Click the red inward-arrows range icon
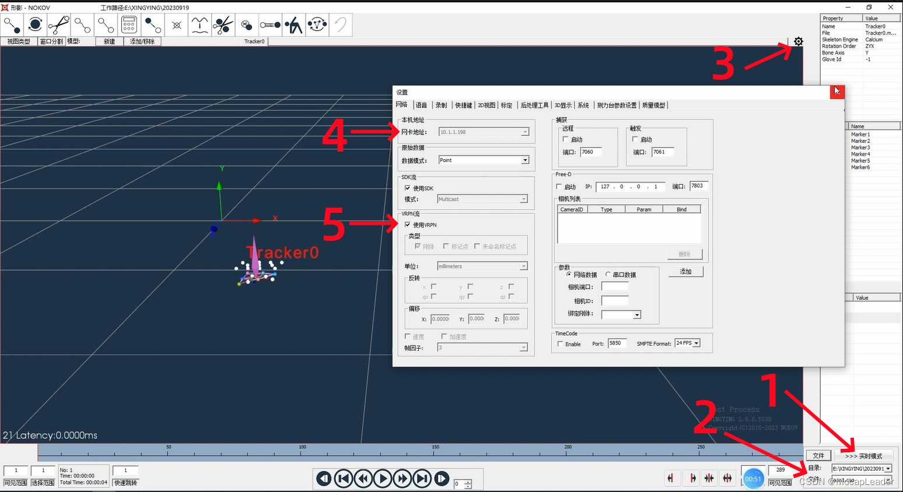 (709, 478)
